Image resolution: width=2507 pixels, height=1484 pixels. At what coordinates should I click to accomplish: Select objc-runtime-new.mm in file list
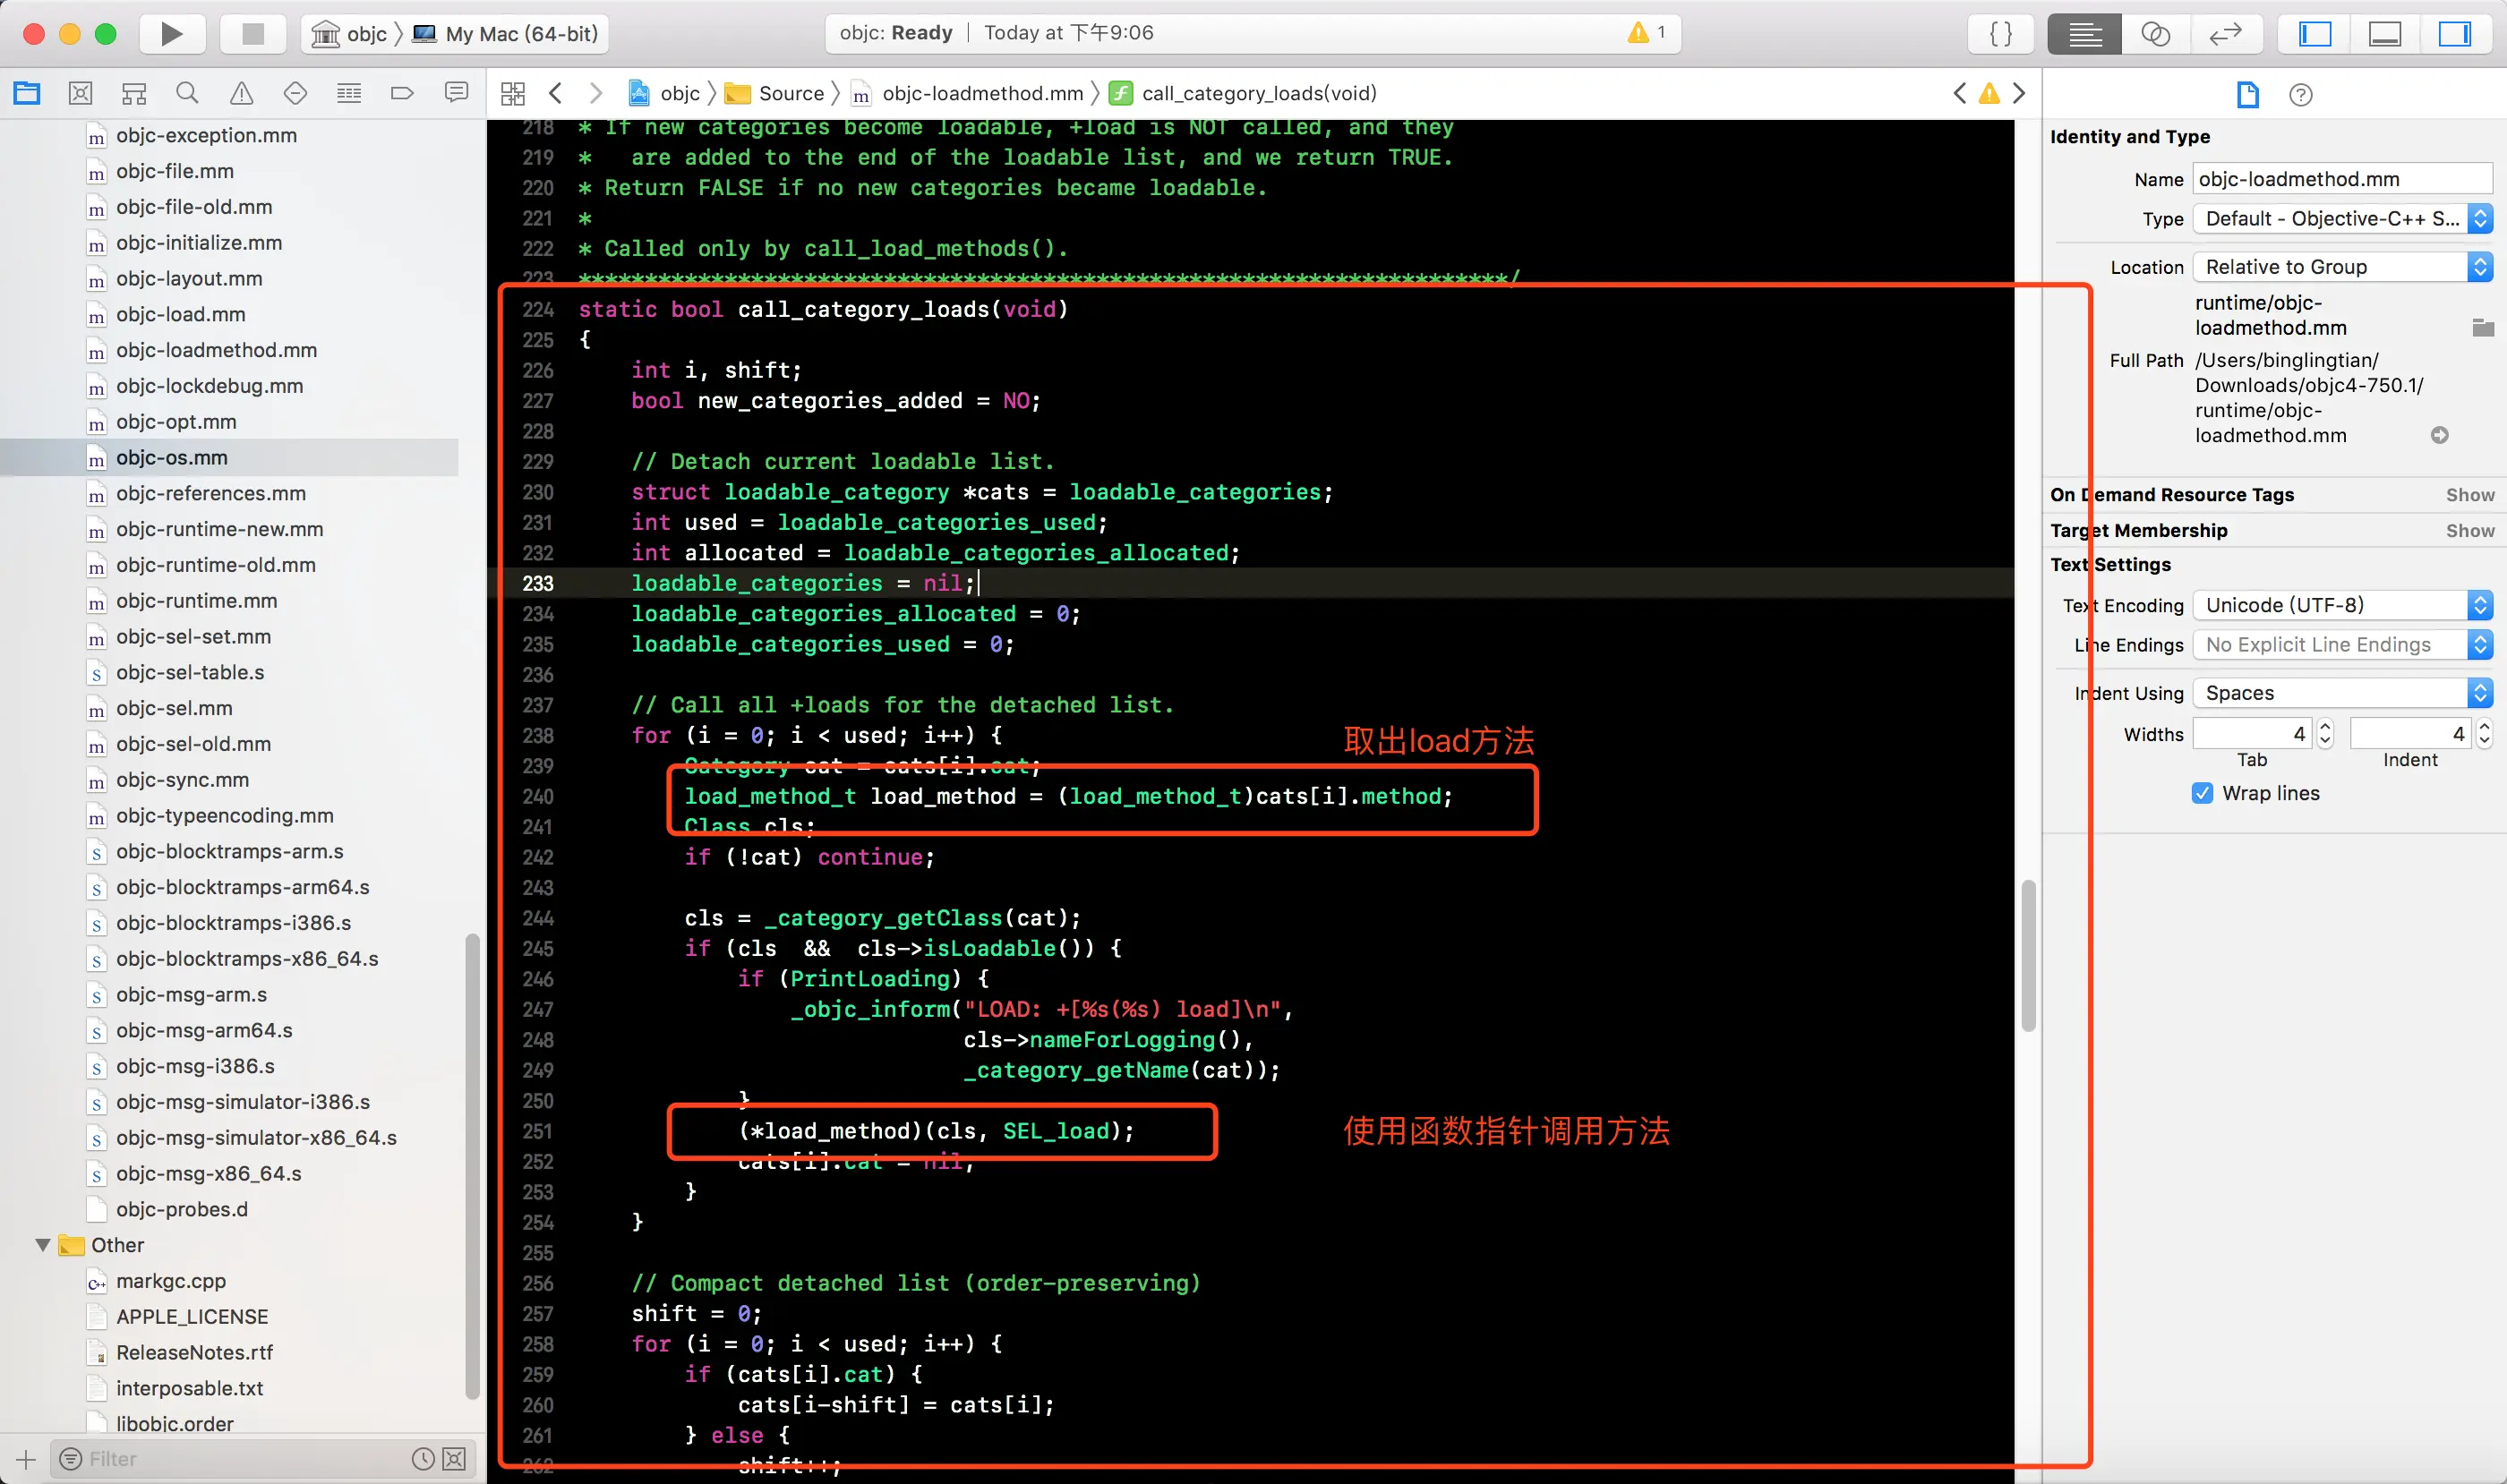coord(219,529)
